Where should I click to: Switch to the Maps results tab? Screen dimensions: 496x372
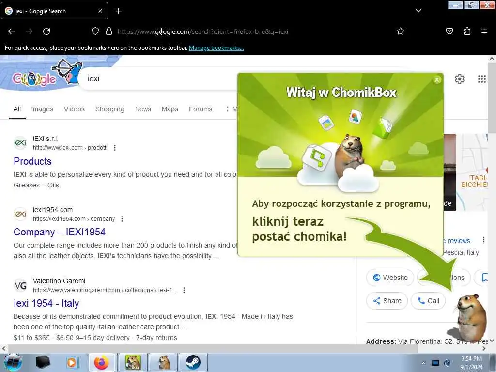pos(170,109)
